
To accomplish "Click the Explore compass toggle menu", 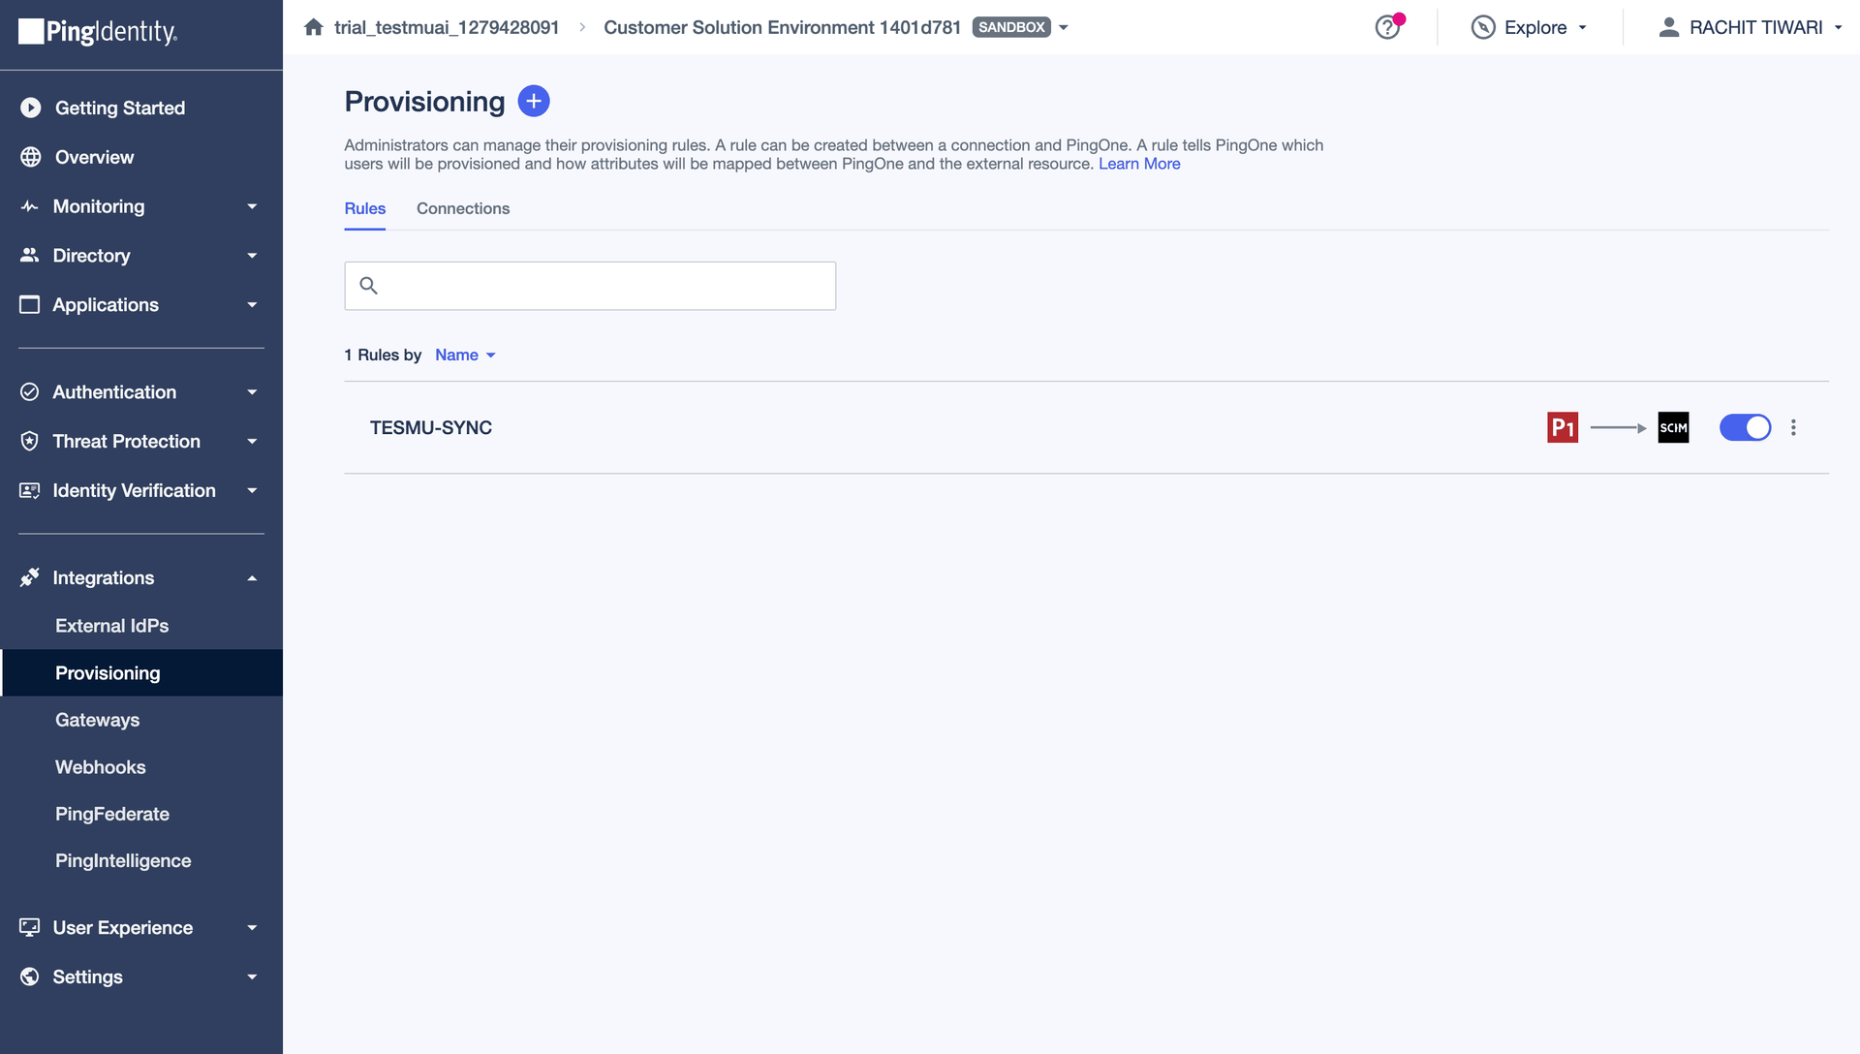I will (x=1531, y=27).
